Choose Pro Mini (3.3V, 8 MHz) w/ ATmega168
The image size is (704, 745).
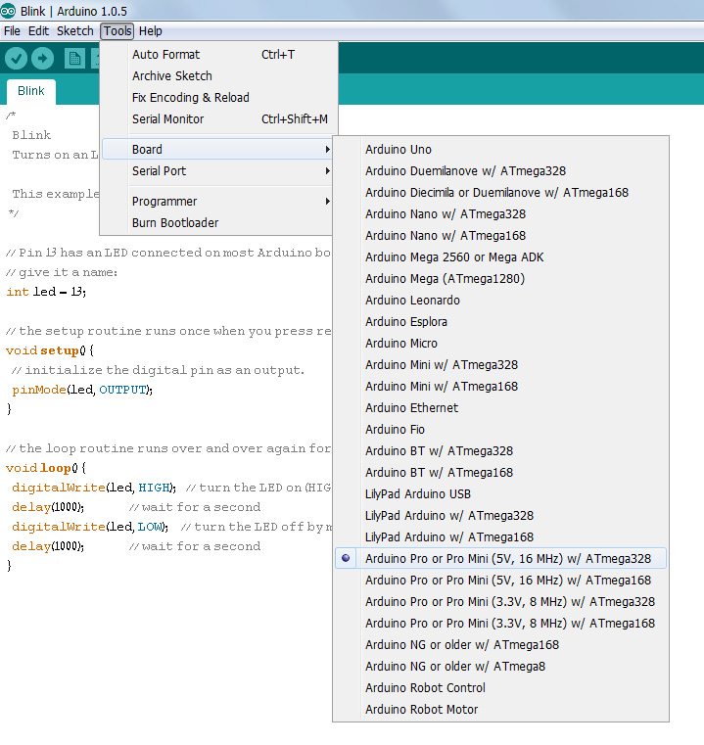[500, 624]
